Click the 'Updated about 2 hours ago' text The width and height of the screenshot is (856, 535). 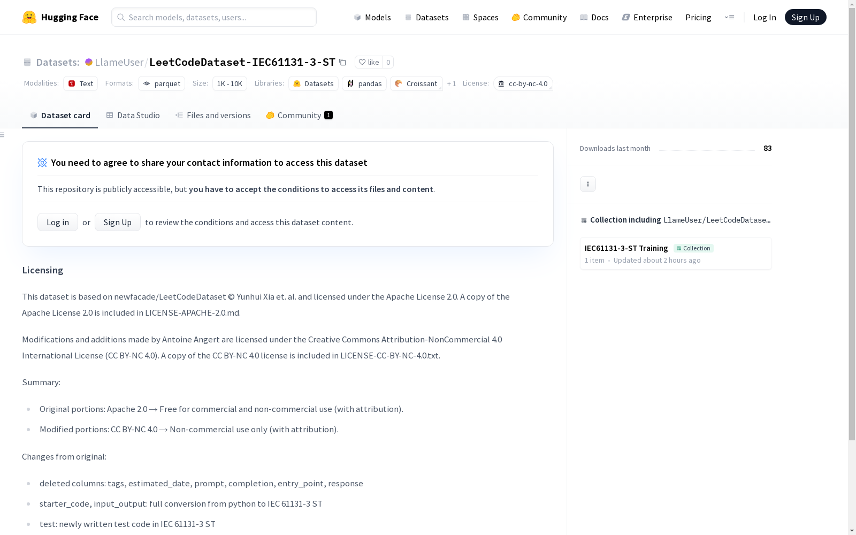click(657, 260)
